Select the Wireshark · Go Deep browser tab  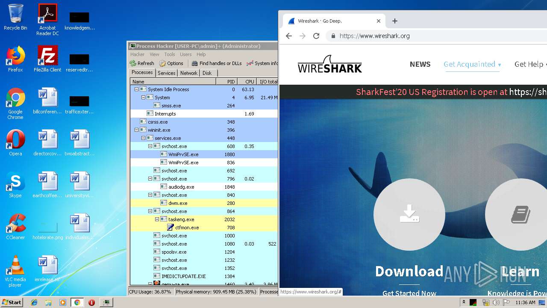[333, 21]
